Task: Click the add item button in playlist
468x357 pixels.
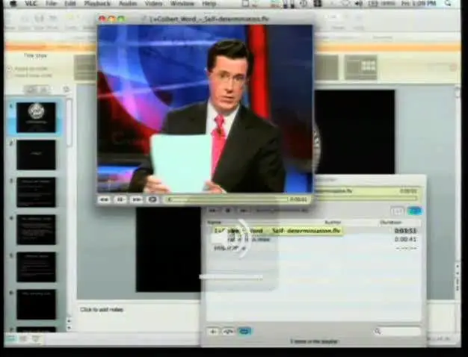Action: (213, 332)
